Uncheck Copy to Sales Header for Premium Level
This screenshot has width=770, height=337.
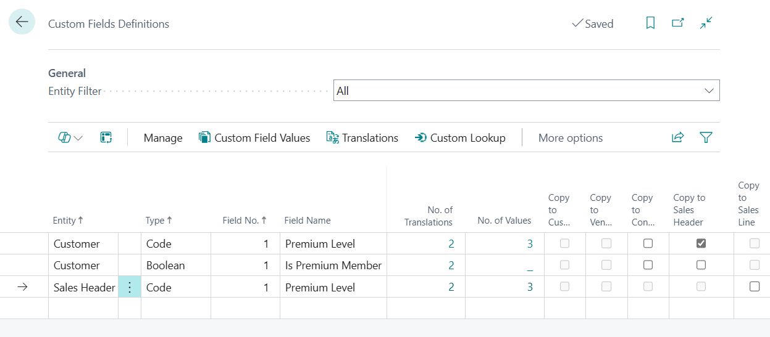coord(701,243)
